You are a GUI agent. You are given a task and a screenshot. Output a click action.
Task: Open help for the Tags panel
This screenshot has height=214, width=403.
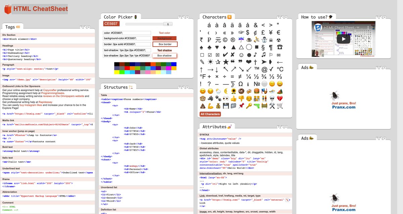(x=81, y=27)
